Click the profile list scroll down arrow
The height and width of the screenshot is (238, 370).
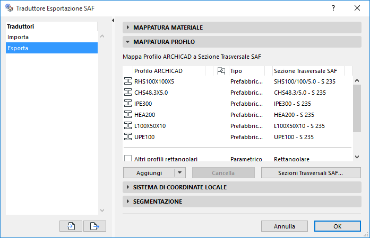(357, 157)
